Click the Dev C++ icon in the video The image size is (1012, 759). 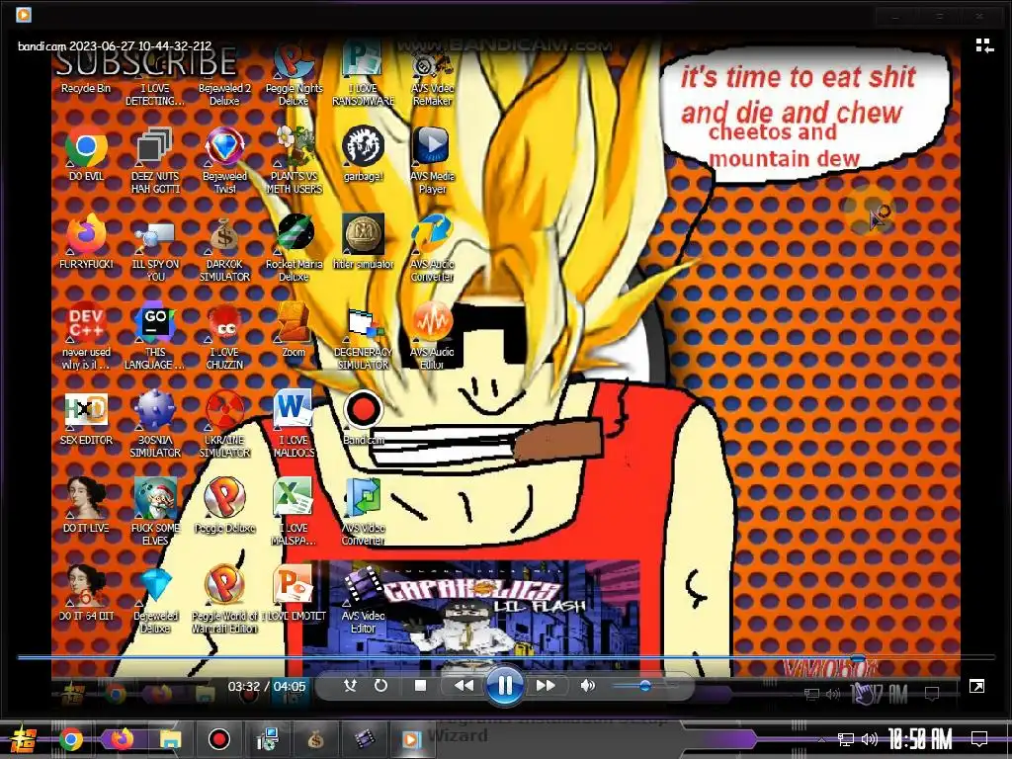(86, 336)
